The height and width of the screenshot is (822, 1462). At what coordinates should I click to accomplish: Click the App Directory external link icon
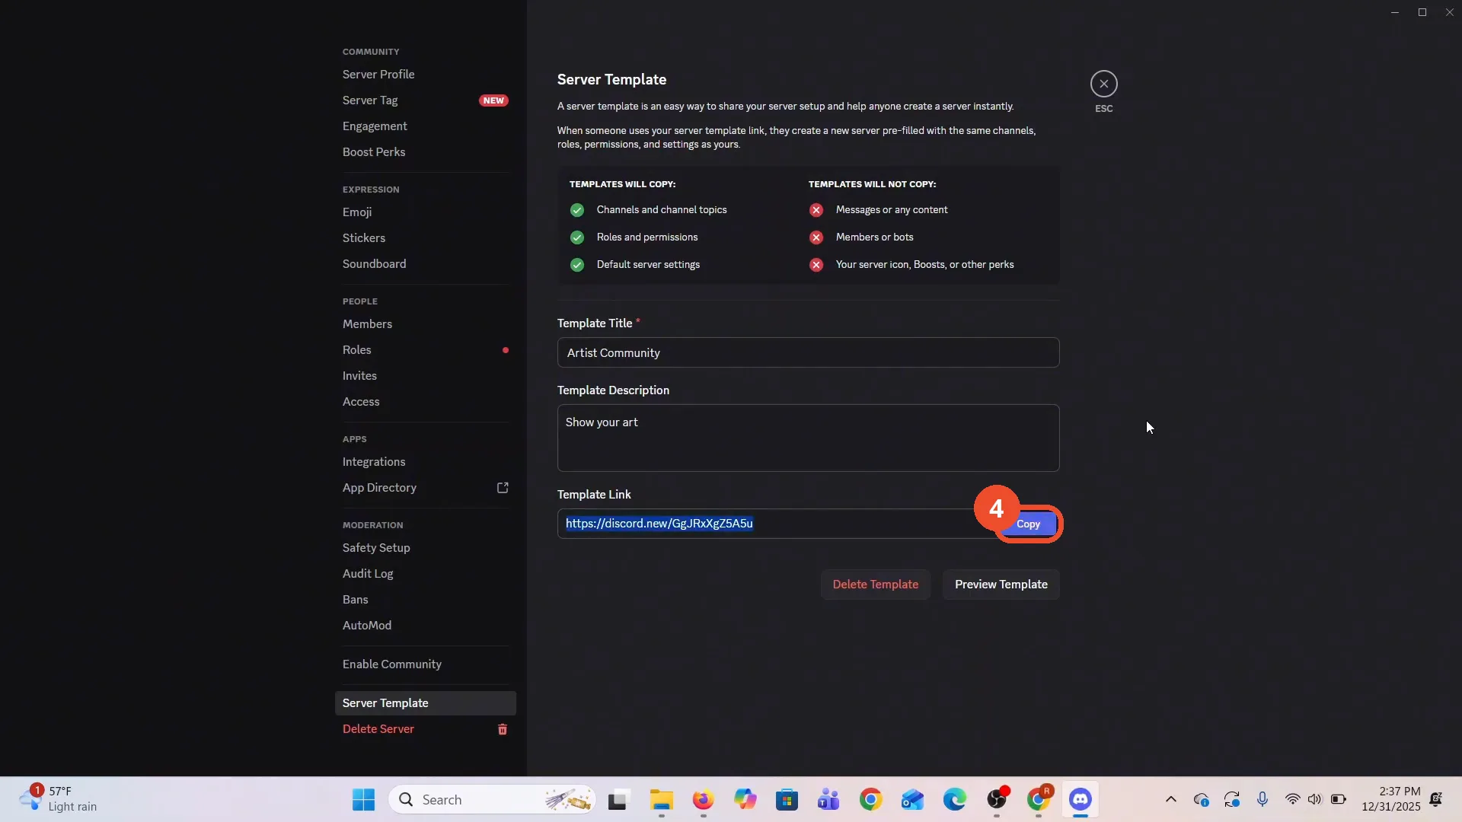pyautogui.click(x=503, y=487)
